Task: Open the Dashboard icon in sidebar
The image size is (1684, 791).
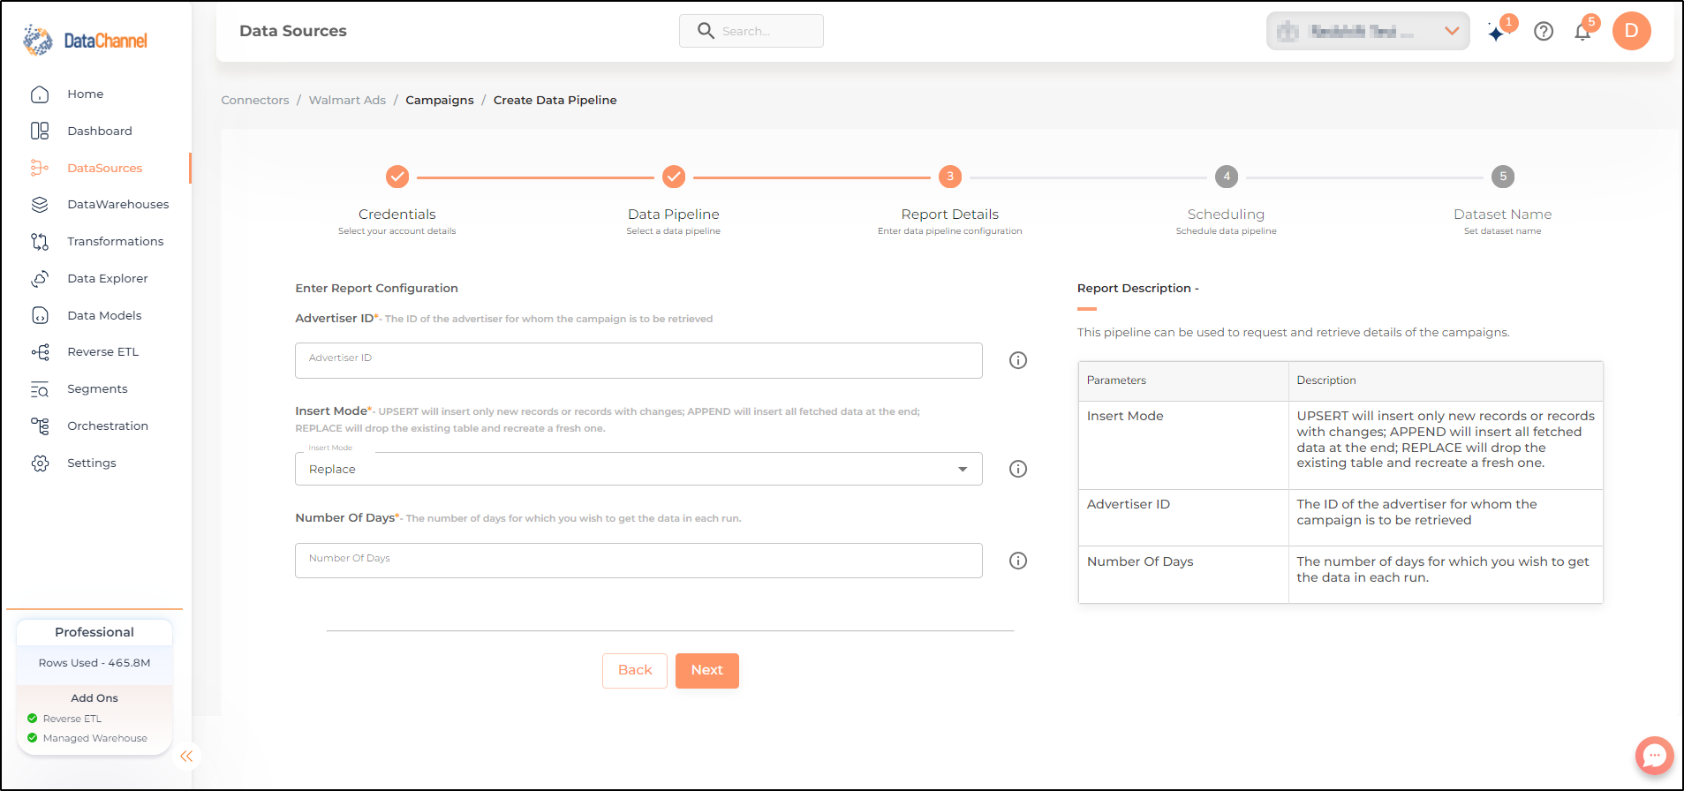Action: click(x=40, y=131)
